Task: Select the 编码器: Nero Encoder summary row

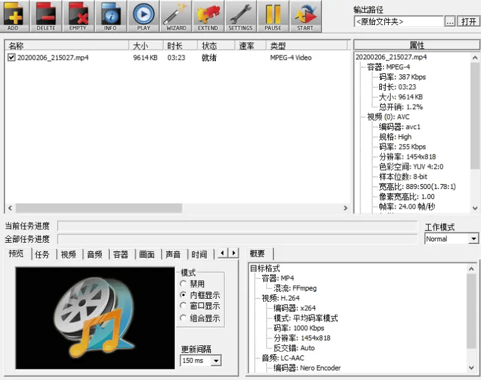Action: (307, 368)
